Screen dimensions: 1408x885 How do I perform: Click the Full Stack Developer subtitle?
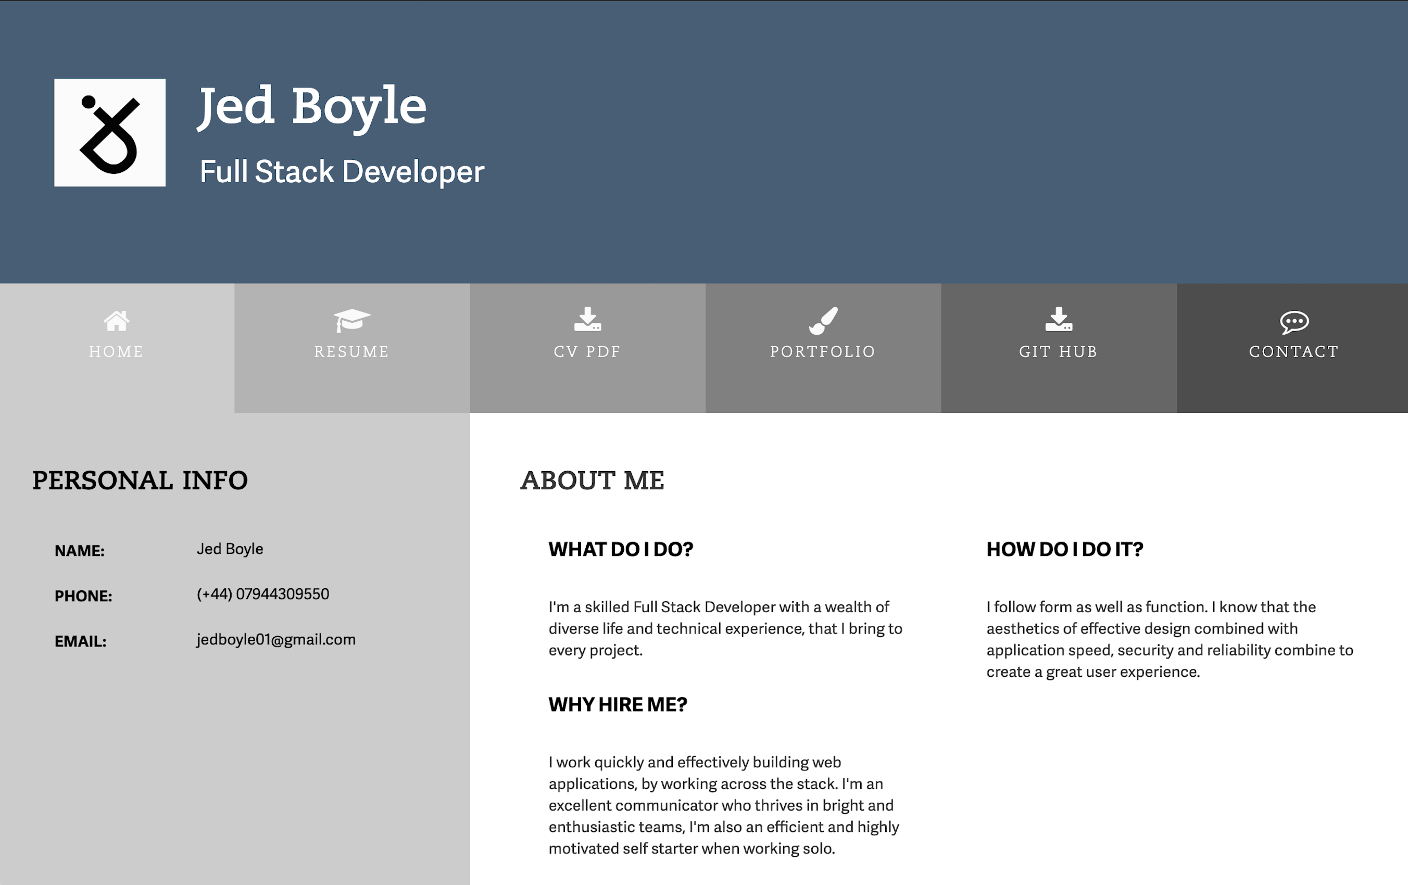342,172
